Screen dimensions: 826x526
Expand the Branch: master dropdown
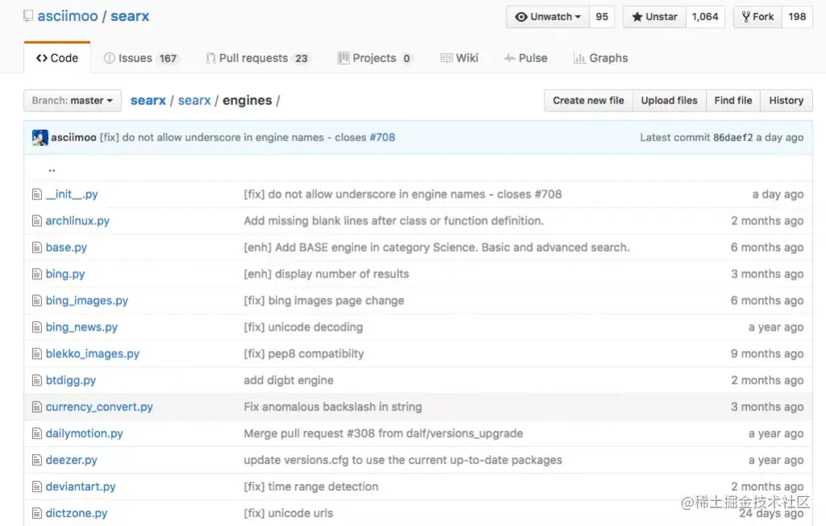[72, 101]
